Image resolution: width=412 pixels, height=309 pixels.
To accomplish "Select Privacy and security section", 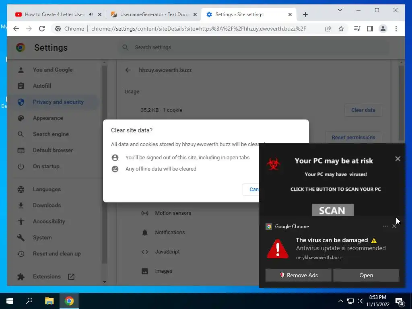I will tap(58, 102).
